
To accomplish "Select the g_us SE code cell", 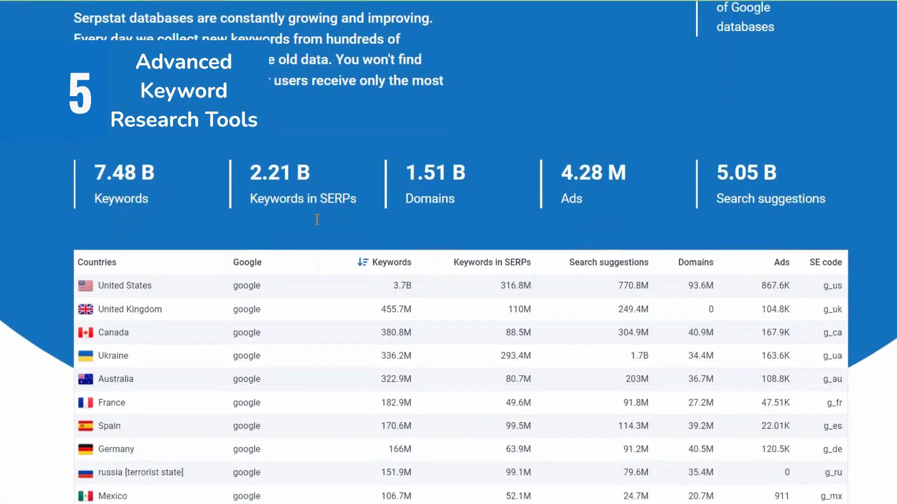I will pyautogui.click(x=832, y=286).
